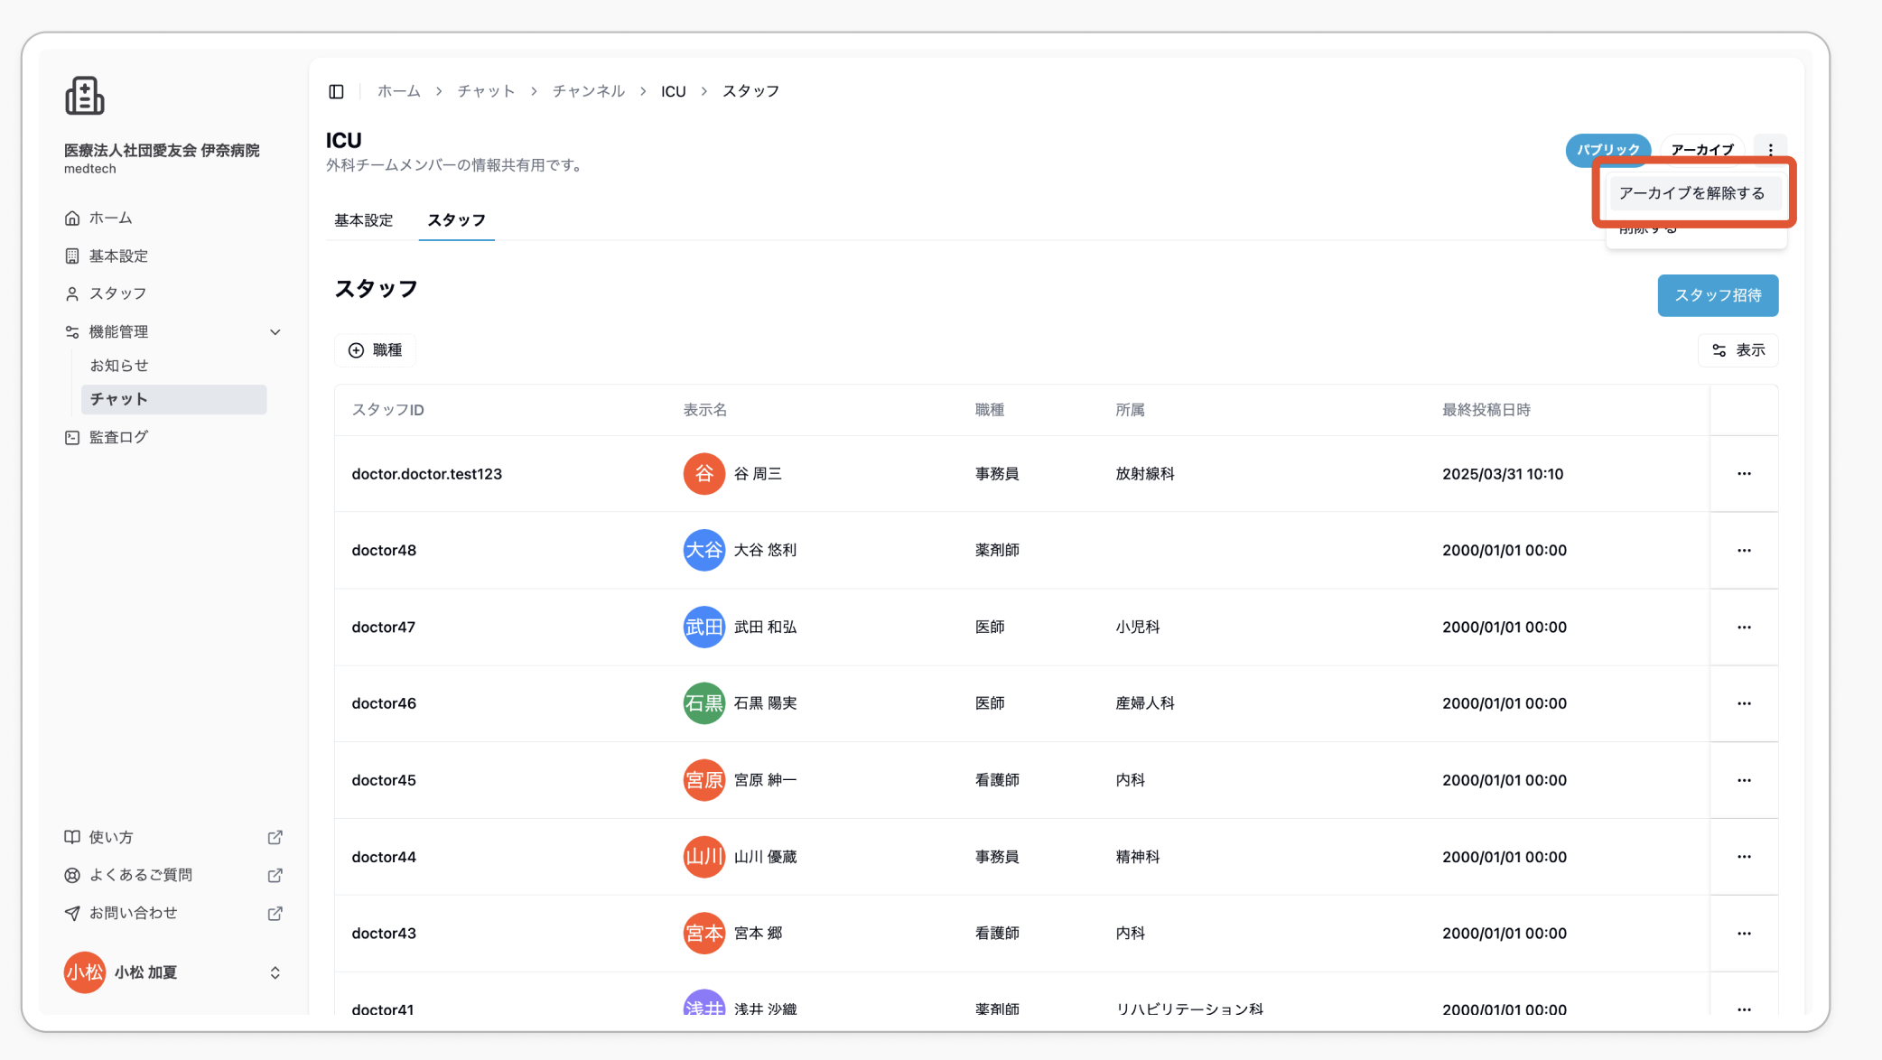
Task: Click the 最終投稿日時 column header
Action: (1486, 410)
